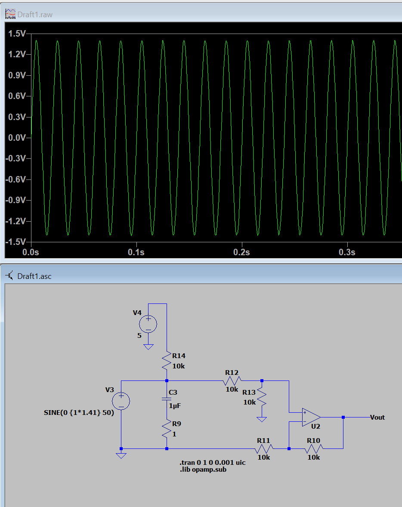The image size is (402, 507).
Task: Click ground symbol below V4
Action: tap(148, 347)
